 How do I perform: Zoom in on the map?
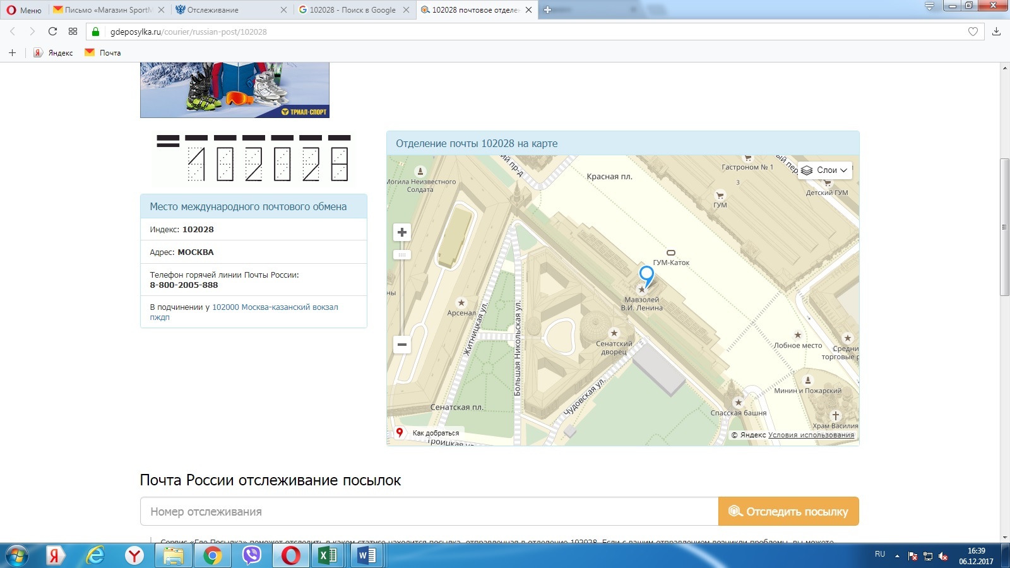click(402, 232)
